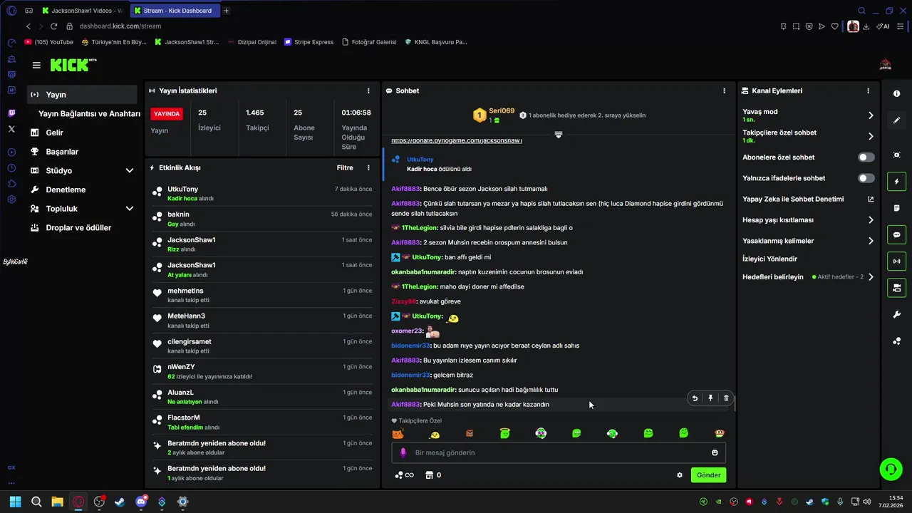Click the pencil edit icon in right rail
The image size is (912, 513).
(x=896, y=120)
